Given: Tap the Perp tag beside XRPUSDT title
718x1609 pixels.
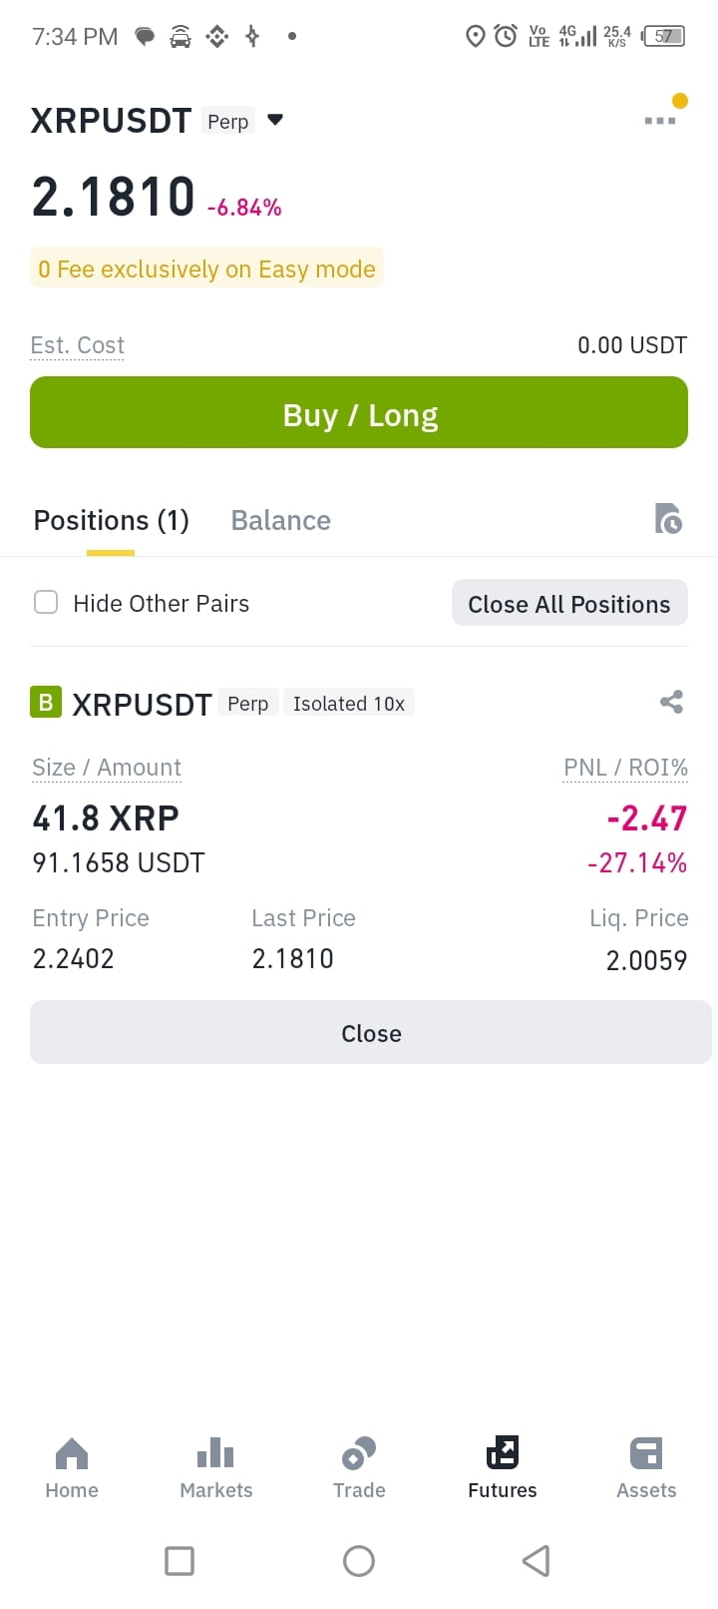Looking at the screenshot, I should coord(228,121).
